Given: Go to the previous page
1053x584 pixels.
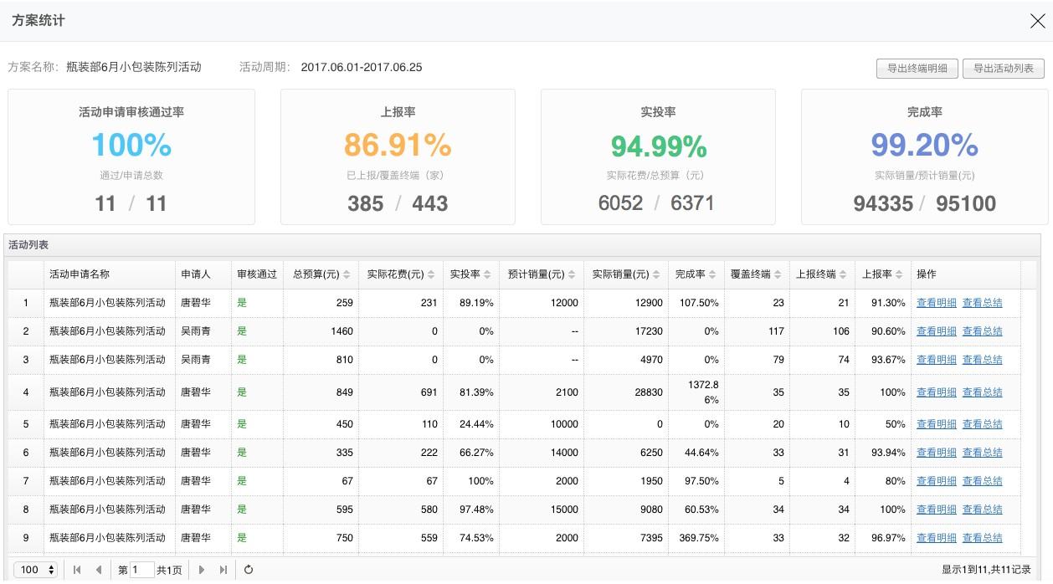Looking at the screenshot, I should click(98, 570).
